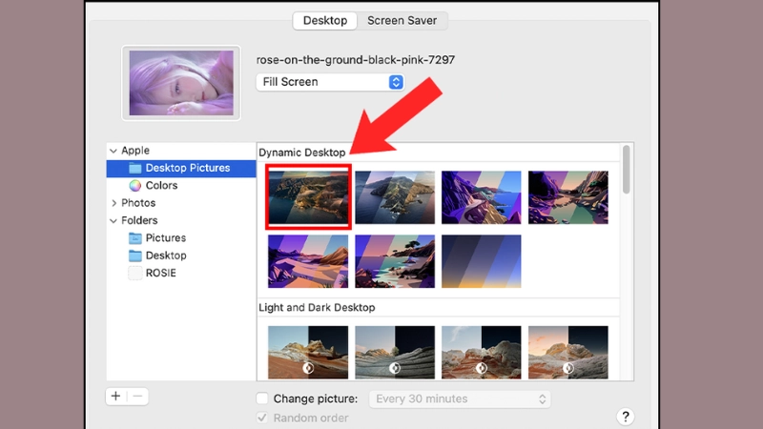
Task: Select the highlighted Catalina dynamic wallpaper thumbnail
Action: coord(309,197)
